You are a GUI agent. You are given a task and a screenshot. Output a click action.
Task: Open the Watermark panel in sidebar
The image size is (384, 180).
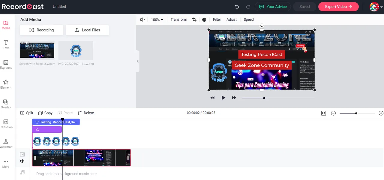[x=6, y=144]
